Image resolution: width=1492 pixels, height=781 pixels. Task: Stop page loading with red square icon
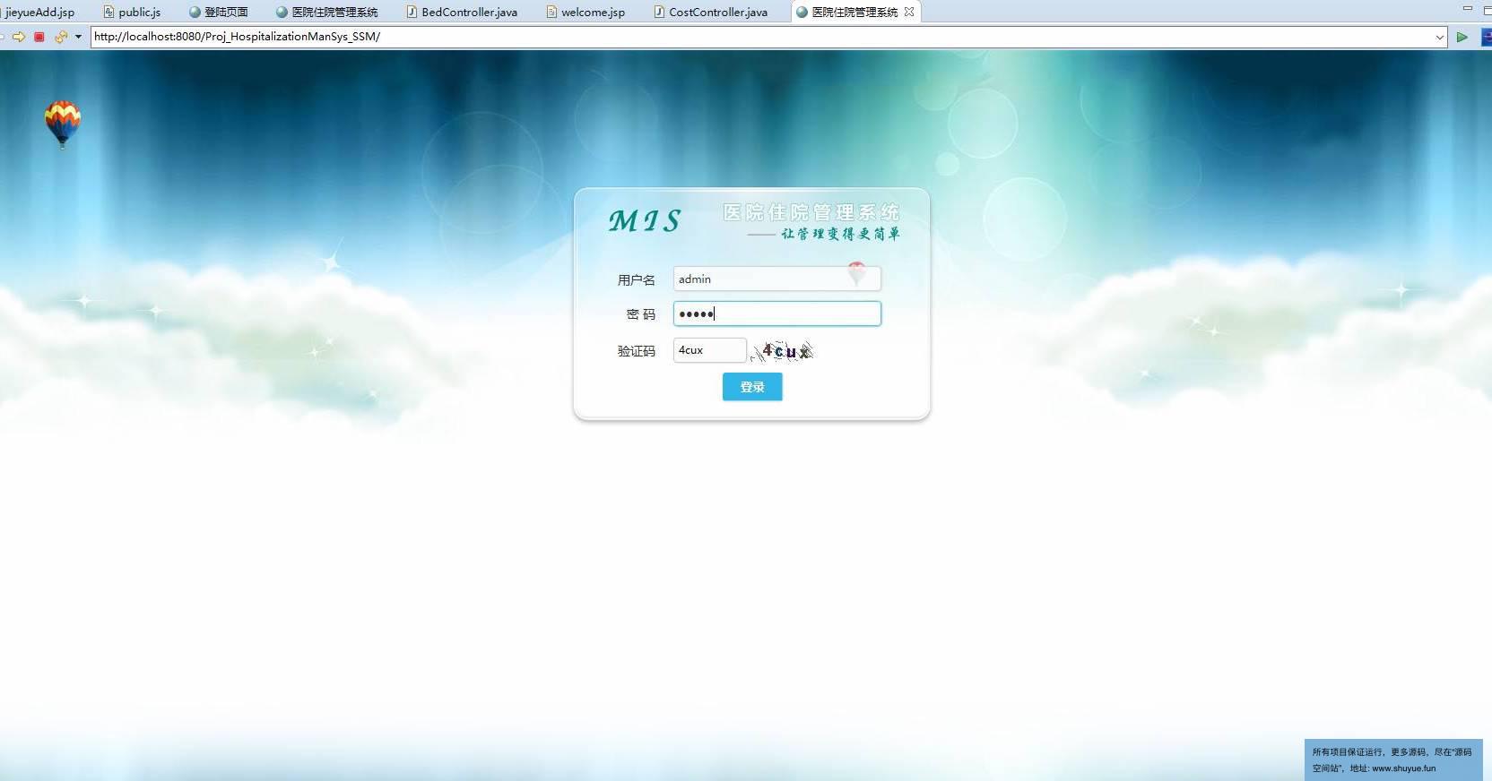point(39,37)
